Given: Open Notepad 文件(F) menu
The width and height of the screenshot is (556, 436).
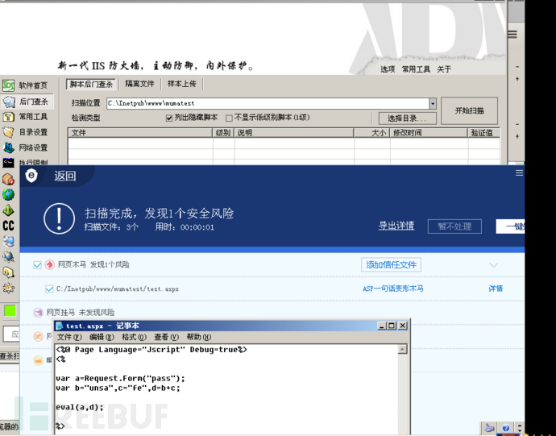Looking at the screenshot, I should click(x=69, y=337).
